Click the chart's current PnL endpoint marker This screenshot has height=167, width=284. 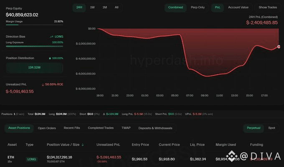[x=279, y=46]
